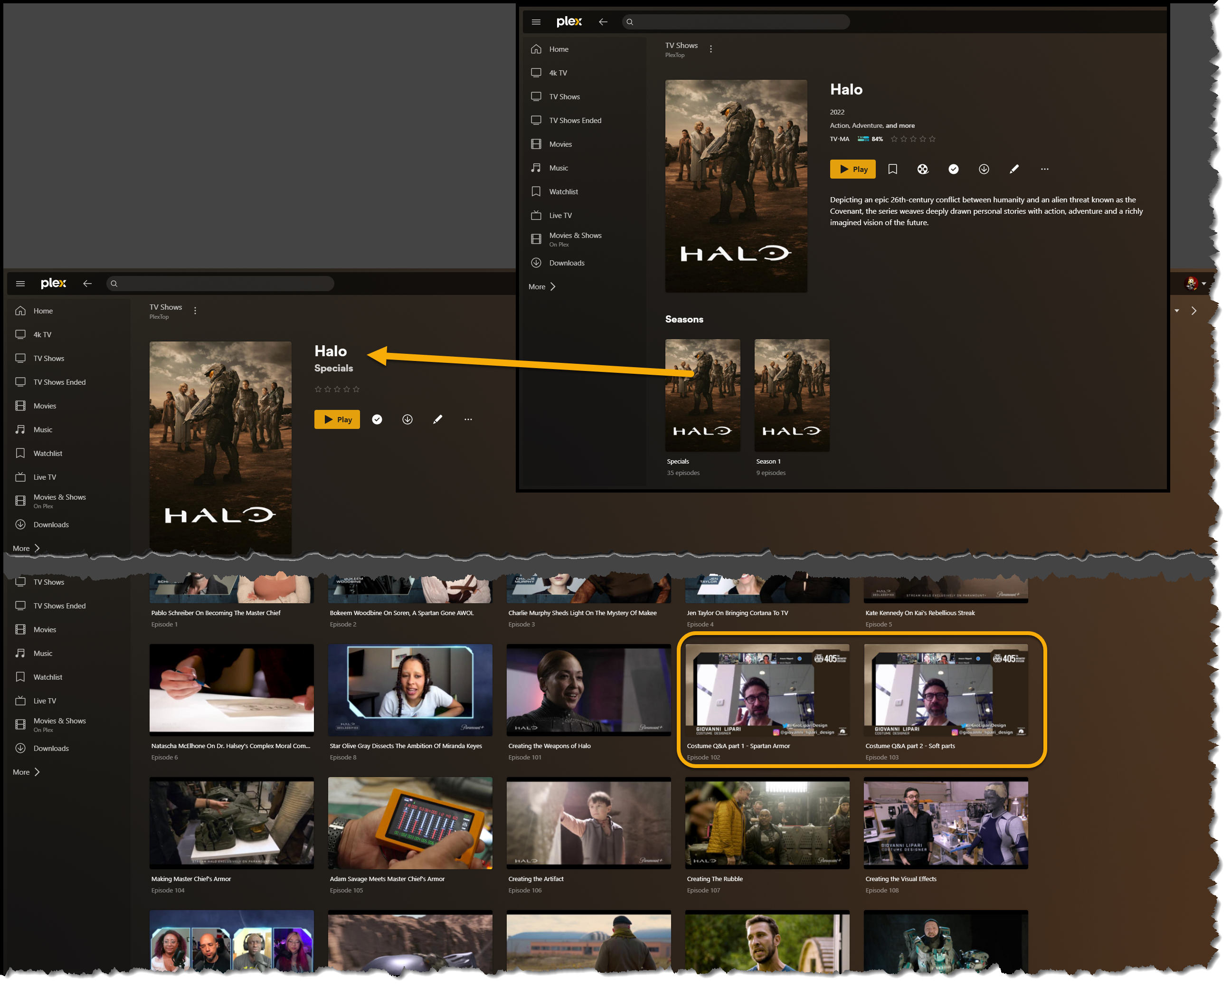Click Downloads icon in upper sidebar
The width and height of the screenshot is (1231, 987).
(x=536, y=263)
